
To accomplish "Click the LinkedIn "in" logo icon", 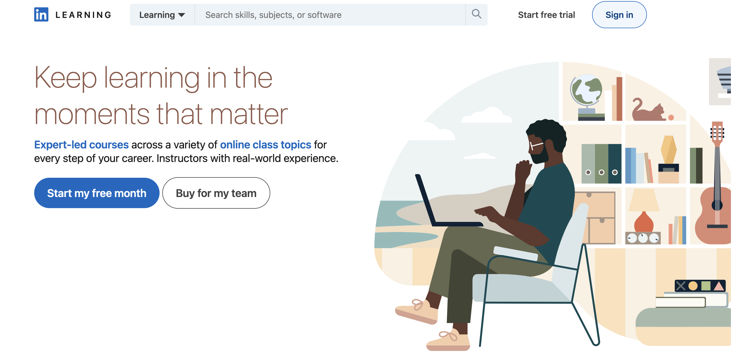I will point(41,14).
